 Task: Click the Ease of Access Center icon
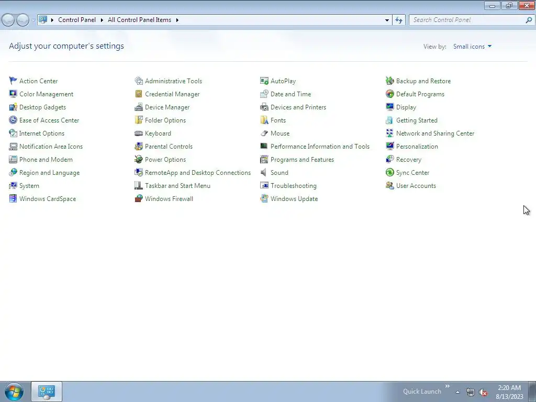[x=13, y=120]
